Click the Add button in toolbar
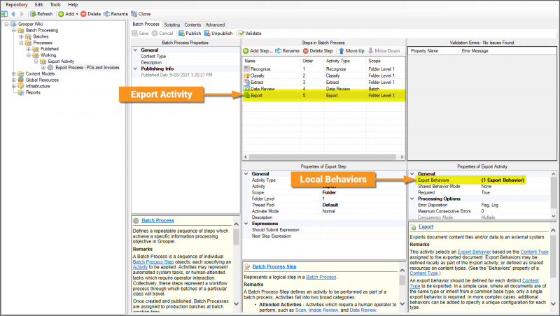Viewport: 560px width, 316px height. tap(66, 14)
